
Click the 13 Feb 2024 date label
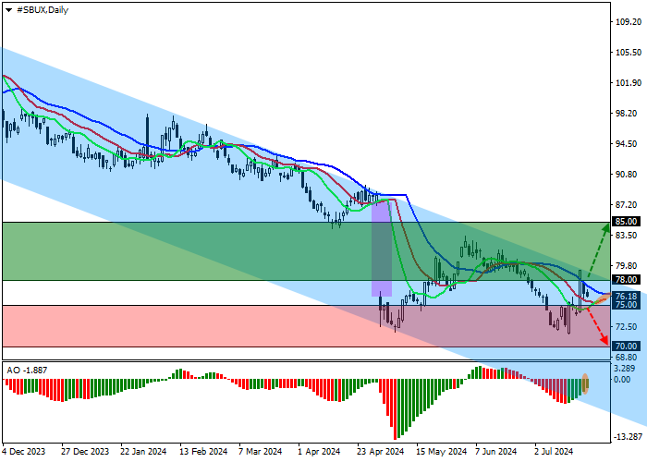tap(203, 452)
